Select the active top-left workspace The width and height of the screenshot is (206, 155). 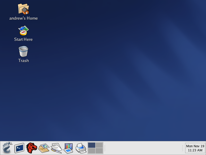92,145
